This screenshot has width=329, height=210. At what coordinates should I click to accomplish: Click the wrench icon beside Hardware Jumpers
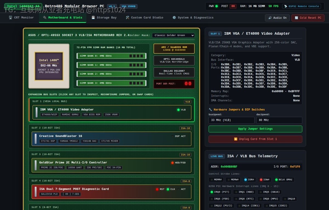coord(211,110)
